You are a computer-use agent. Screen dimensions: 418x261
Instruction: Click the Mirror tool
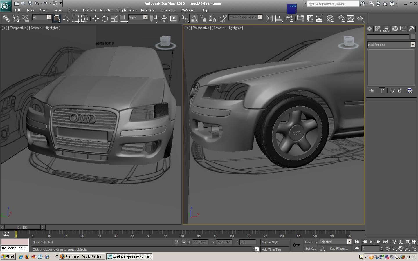269,19
